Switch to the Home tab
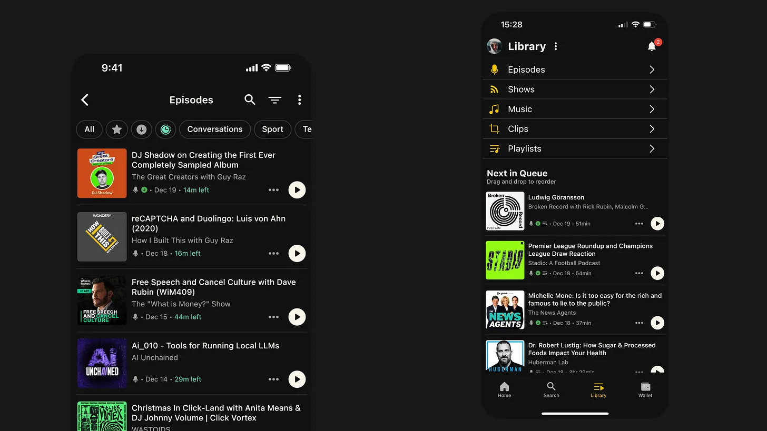767x431 pixels. [504, 390]
